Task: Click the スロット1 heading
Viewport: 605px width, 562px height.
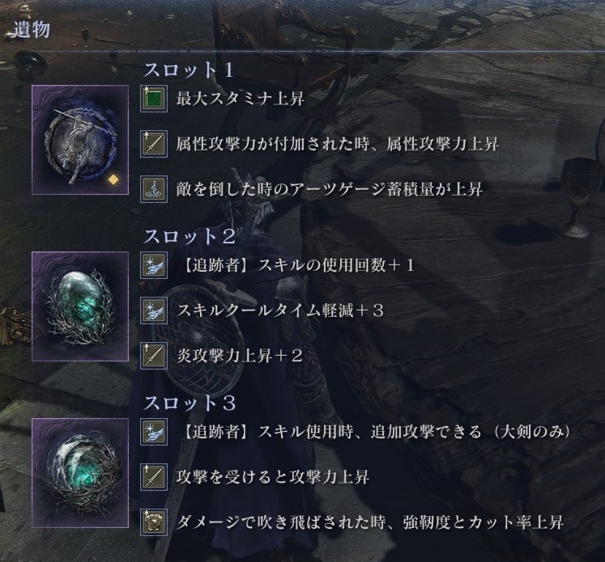Action: [189, 70]
